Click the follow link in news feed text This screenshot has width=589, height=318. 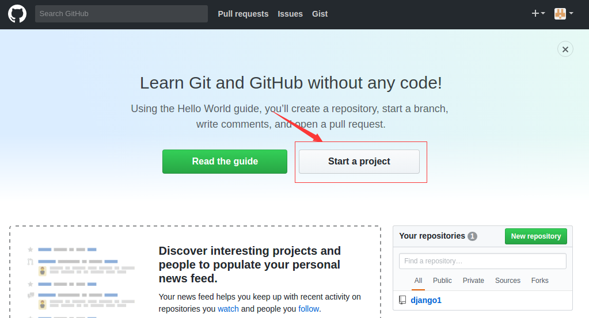[308, 309]
